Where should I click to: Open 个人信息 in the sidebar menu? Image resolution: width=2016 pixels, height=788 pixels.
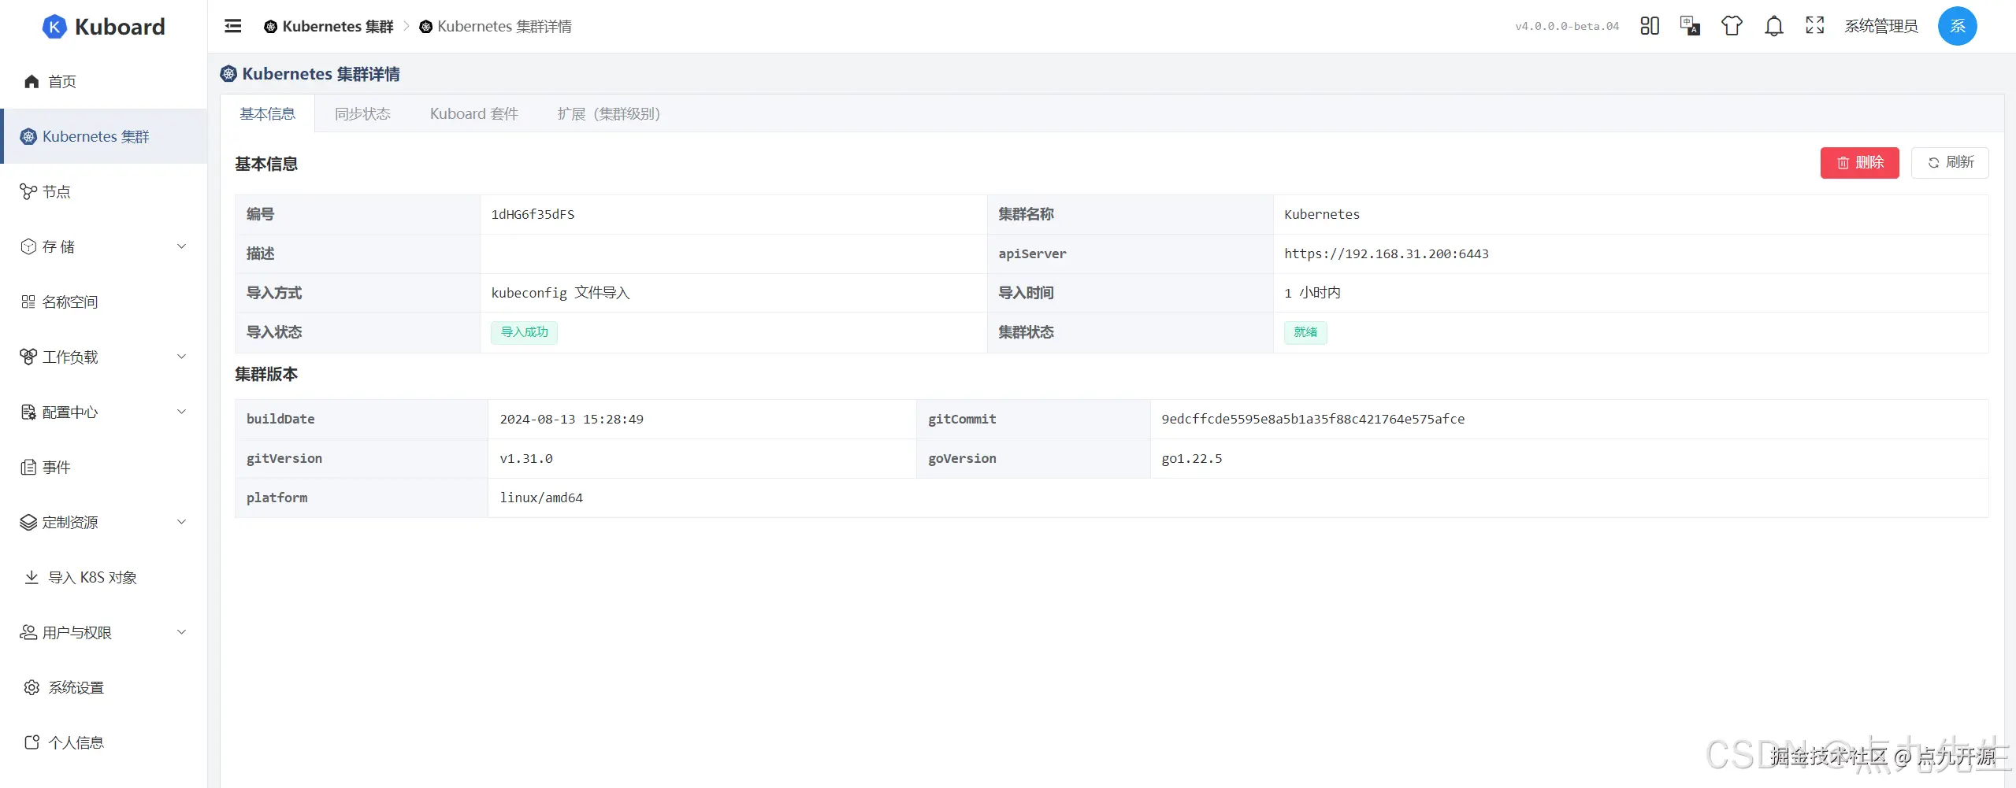click(104, 742)
